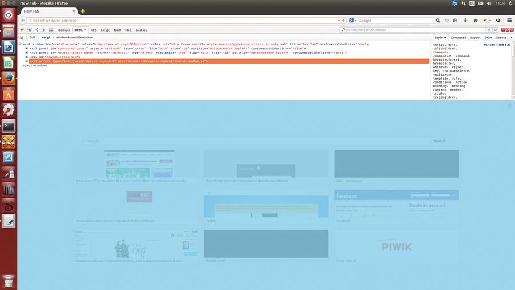Click the Style panel vertical scrollbar
Viewport: 515px width, 290px height.
click(x=513, y=70)
